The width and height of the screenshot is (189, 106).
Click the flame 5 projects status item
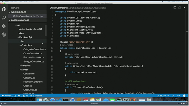click(36, 95)
